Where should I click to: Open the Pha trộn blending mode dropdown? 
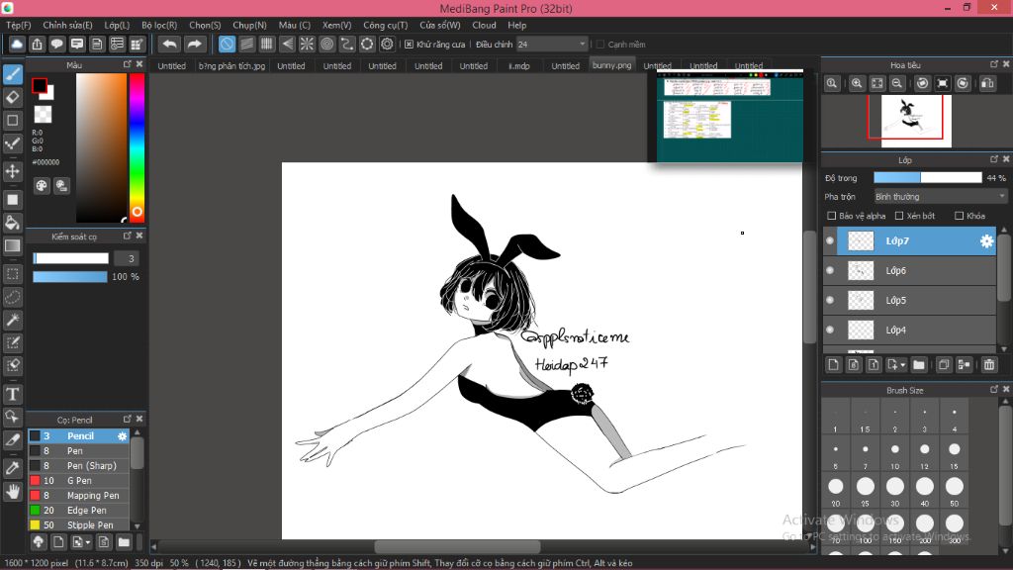[940, 197]
